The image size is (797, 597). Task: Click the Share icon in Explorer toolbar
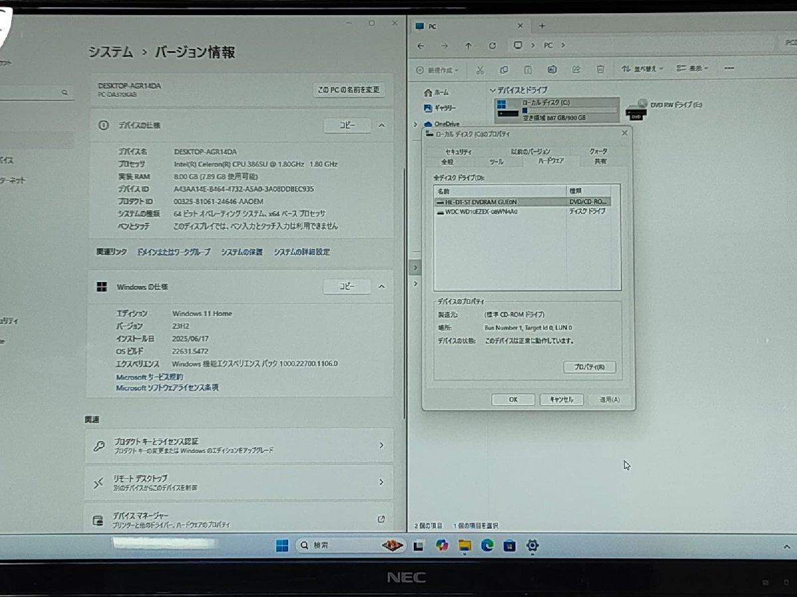coord(576,69)
